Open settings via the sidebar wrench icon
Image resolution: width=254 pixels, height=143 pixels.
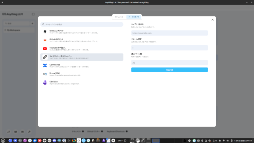pyautogui.click(x=29, y=131)
